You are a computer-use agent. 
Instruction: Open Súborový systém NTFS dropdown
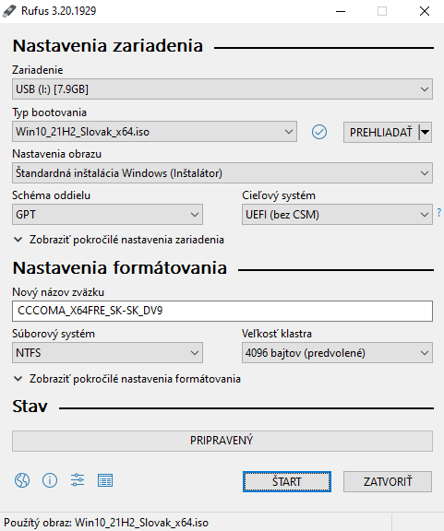pyautogui.click(x=107, y=352)
